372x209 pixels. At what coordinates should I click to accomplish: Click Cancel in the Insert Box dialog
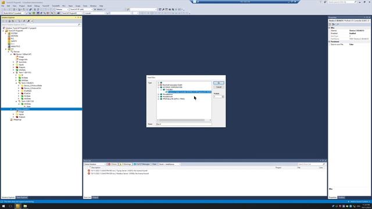pos(219,87)
